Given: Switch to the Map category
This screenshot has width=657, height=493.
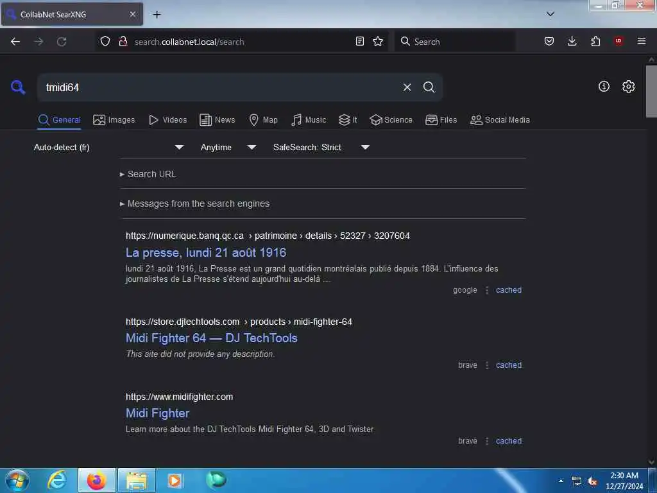Looking at the screenshot, I should point(263,120).
